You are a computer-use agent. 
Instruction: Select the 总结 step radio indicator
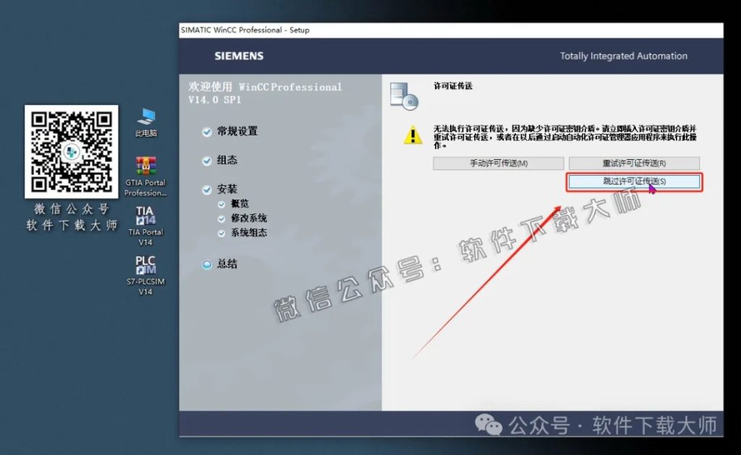point(207,264)
